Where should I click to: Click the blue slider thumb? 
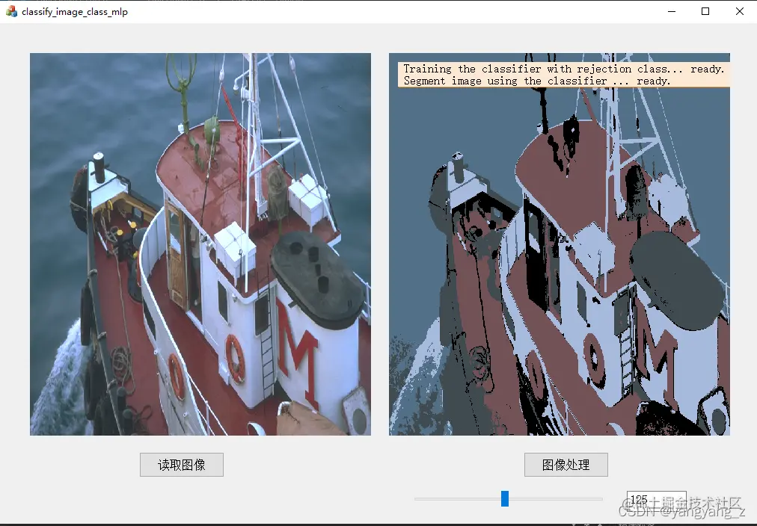point(505,498)
